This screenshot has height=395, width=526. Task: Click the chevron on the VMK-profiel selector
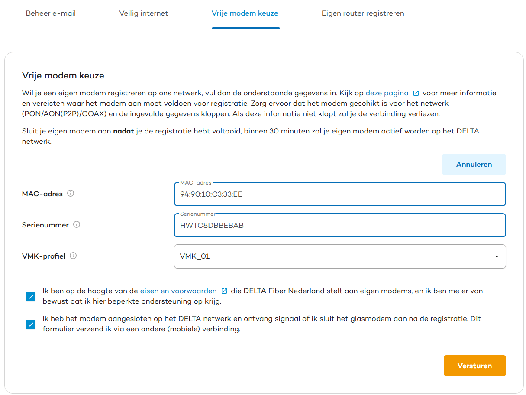[x=497, y=256]
